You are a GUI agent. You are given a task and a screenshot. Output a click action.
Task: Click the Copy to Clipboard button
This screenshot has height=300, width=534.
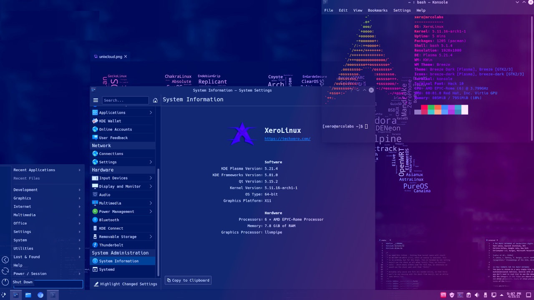pos(188,280)
